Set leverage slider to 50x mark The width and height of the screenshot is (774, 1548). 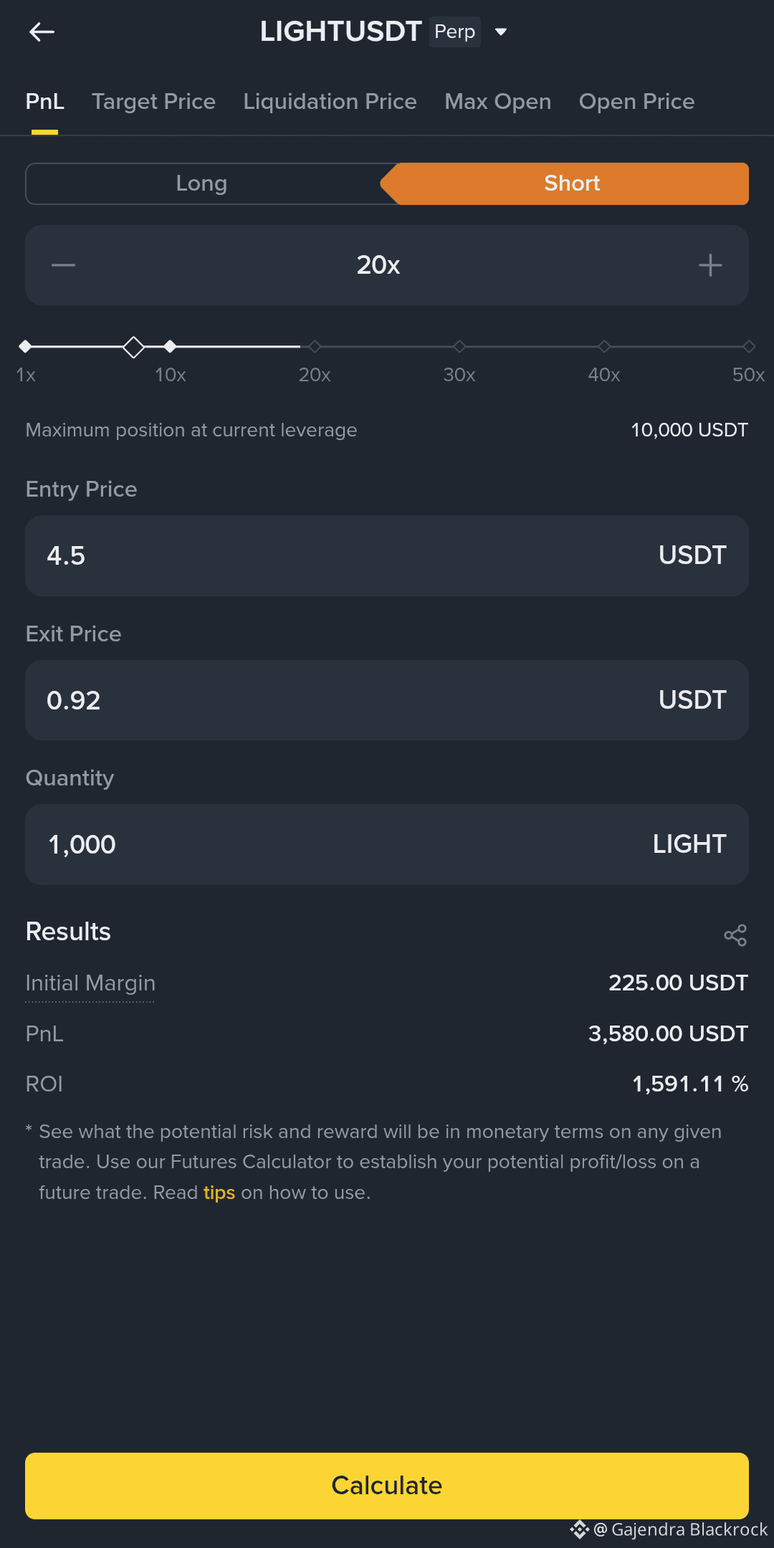pos(749,347)
